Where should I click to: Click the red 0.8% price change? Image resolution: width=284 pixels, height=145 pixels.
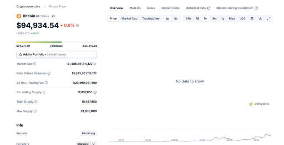coord(67,25)
